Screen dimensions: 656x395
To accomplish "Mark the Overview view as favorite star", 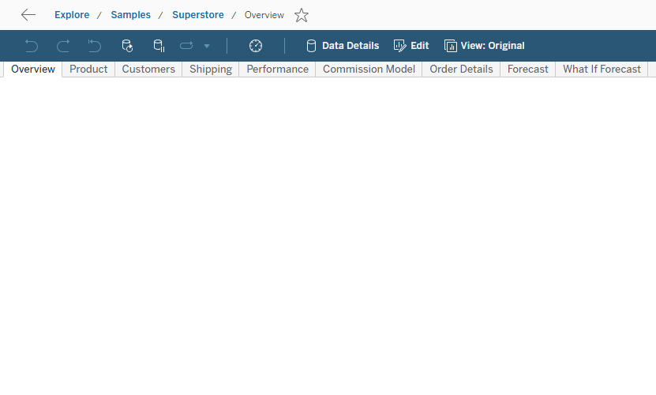I will [302, 15].
